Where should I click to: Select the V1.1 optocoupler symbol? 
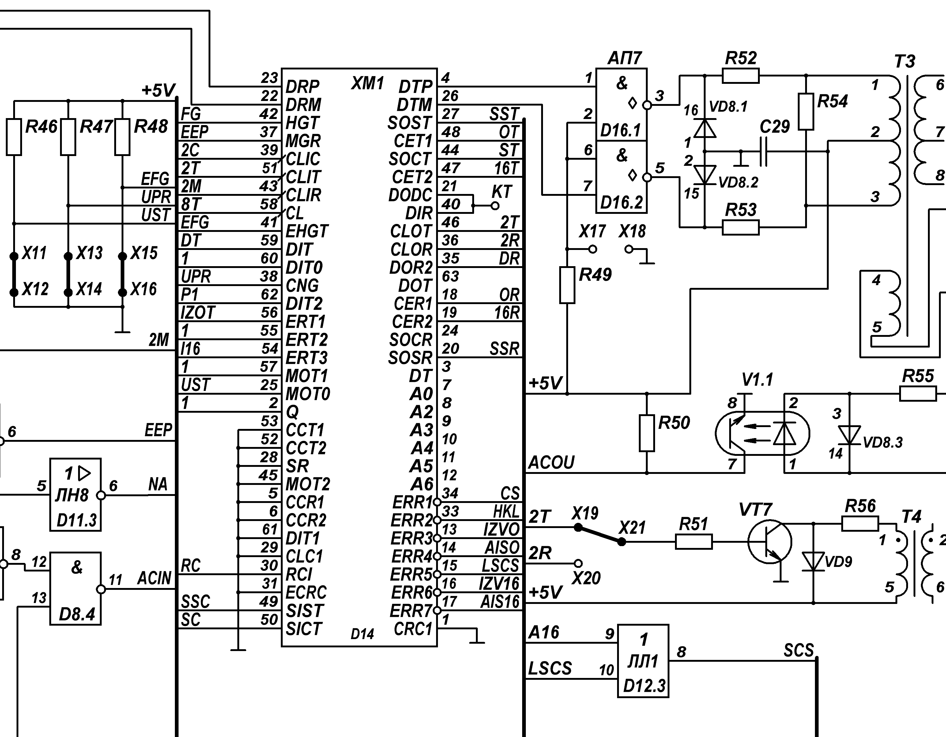[x=762, y=433]
